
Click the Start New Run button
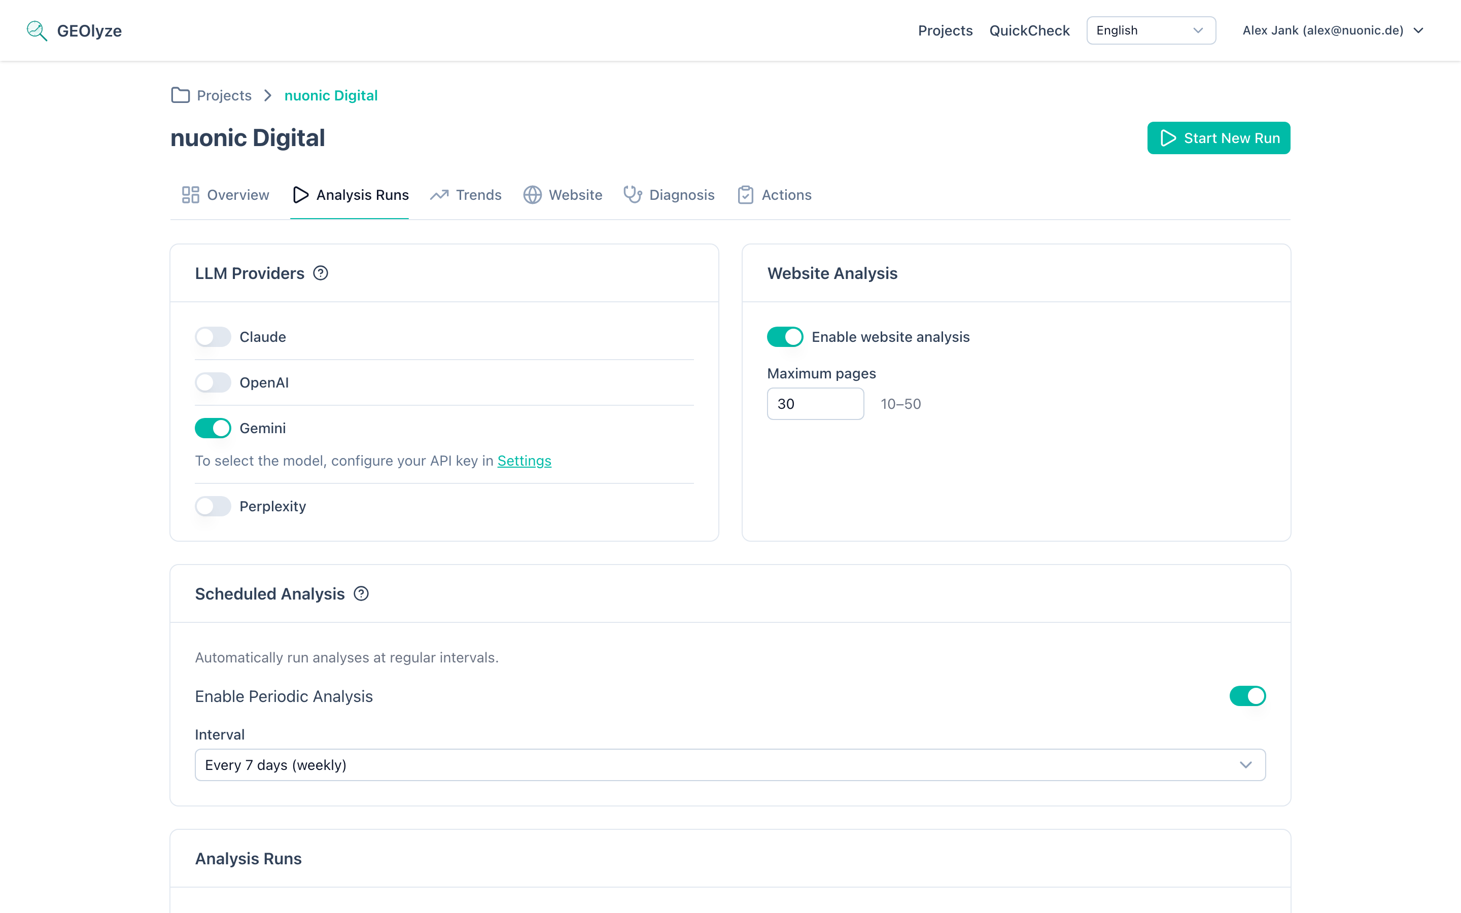pos(1219,137)
